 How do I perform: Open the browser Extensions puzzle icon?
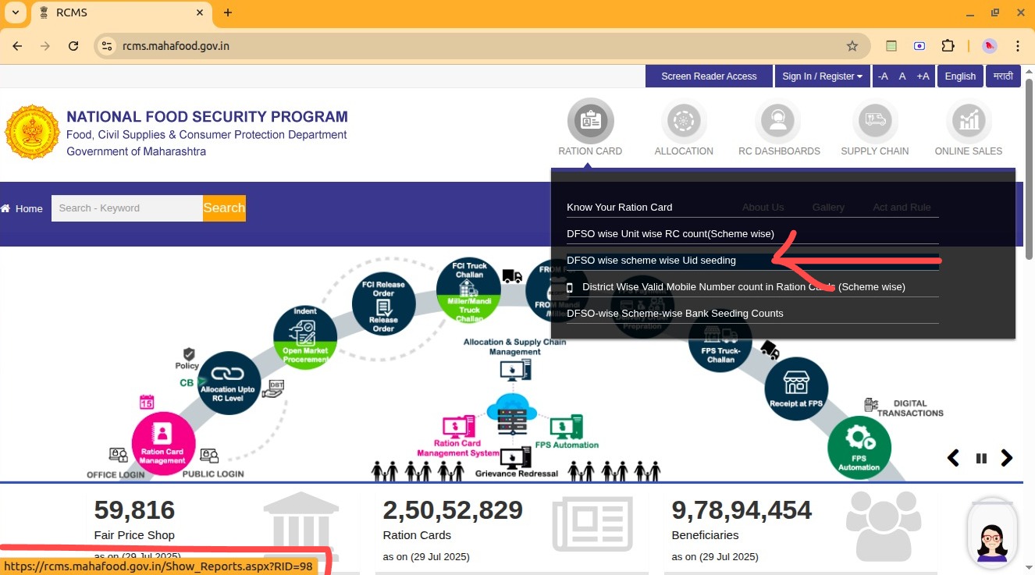coord(948,46)
